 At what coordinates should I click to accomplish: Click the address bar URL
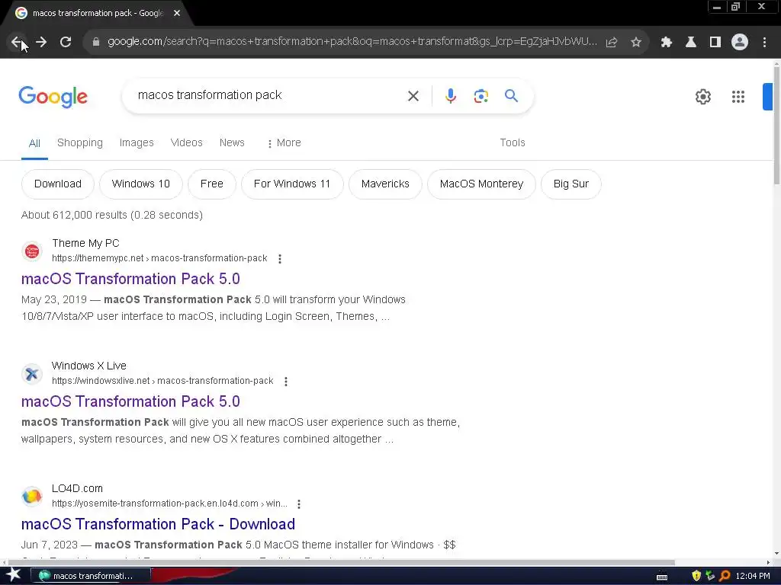352,42
